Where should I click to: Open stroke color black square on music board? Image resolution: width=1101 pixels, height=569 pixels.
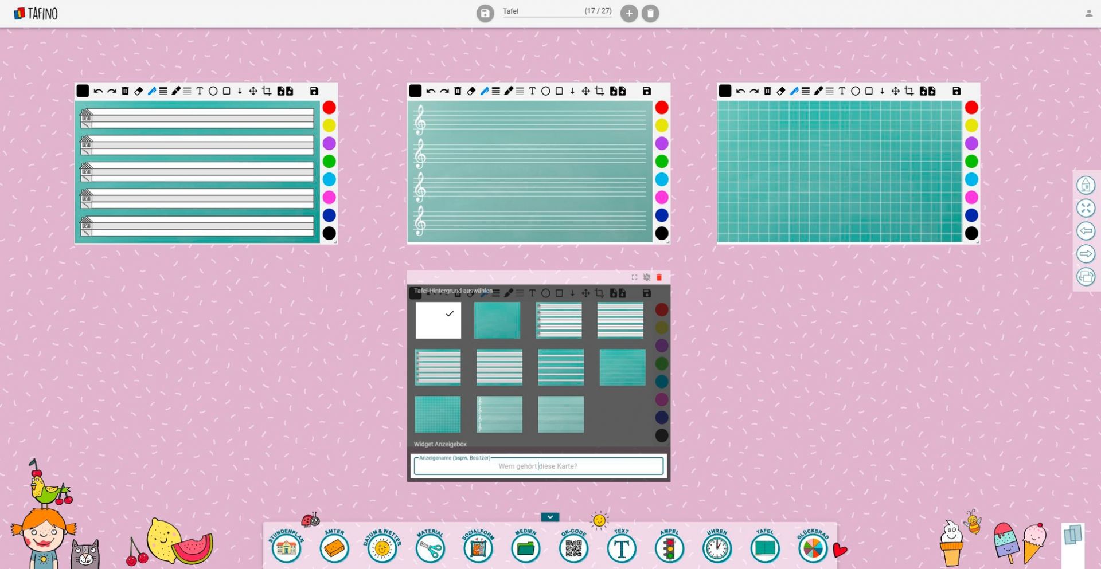(415, 91)
